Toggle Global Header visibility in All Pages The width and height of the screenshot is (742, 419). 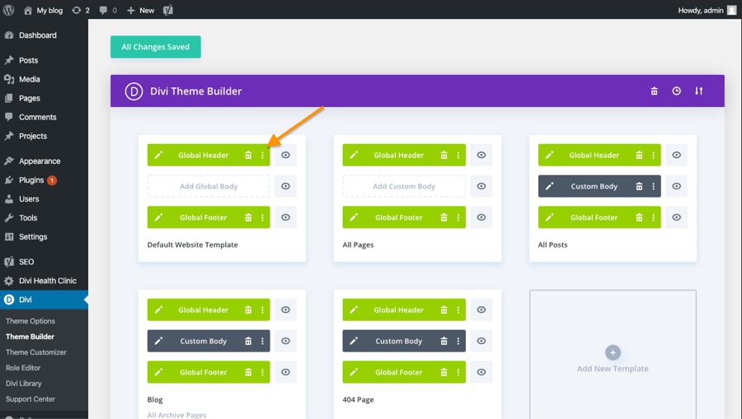(481, 155)
